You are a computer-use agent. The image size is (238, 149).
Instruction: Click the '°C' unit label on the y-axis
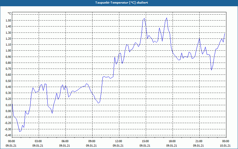click(x=10, y=13)
